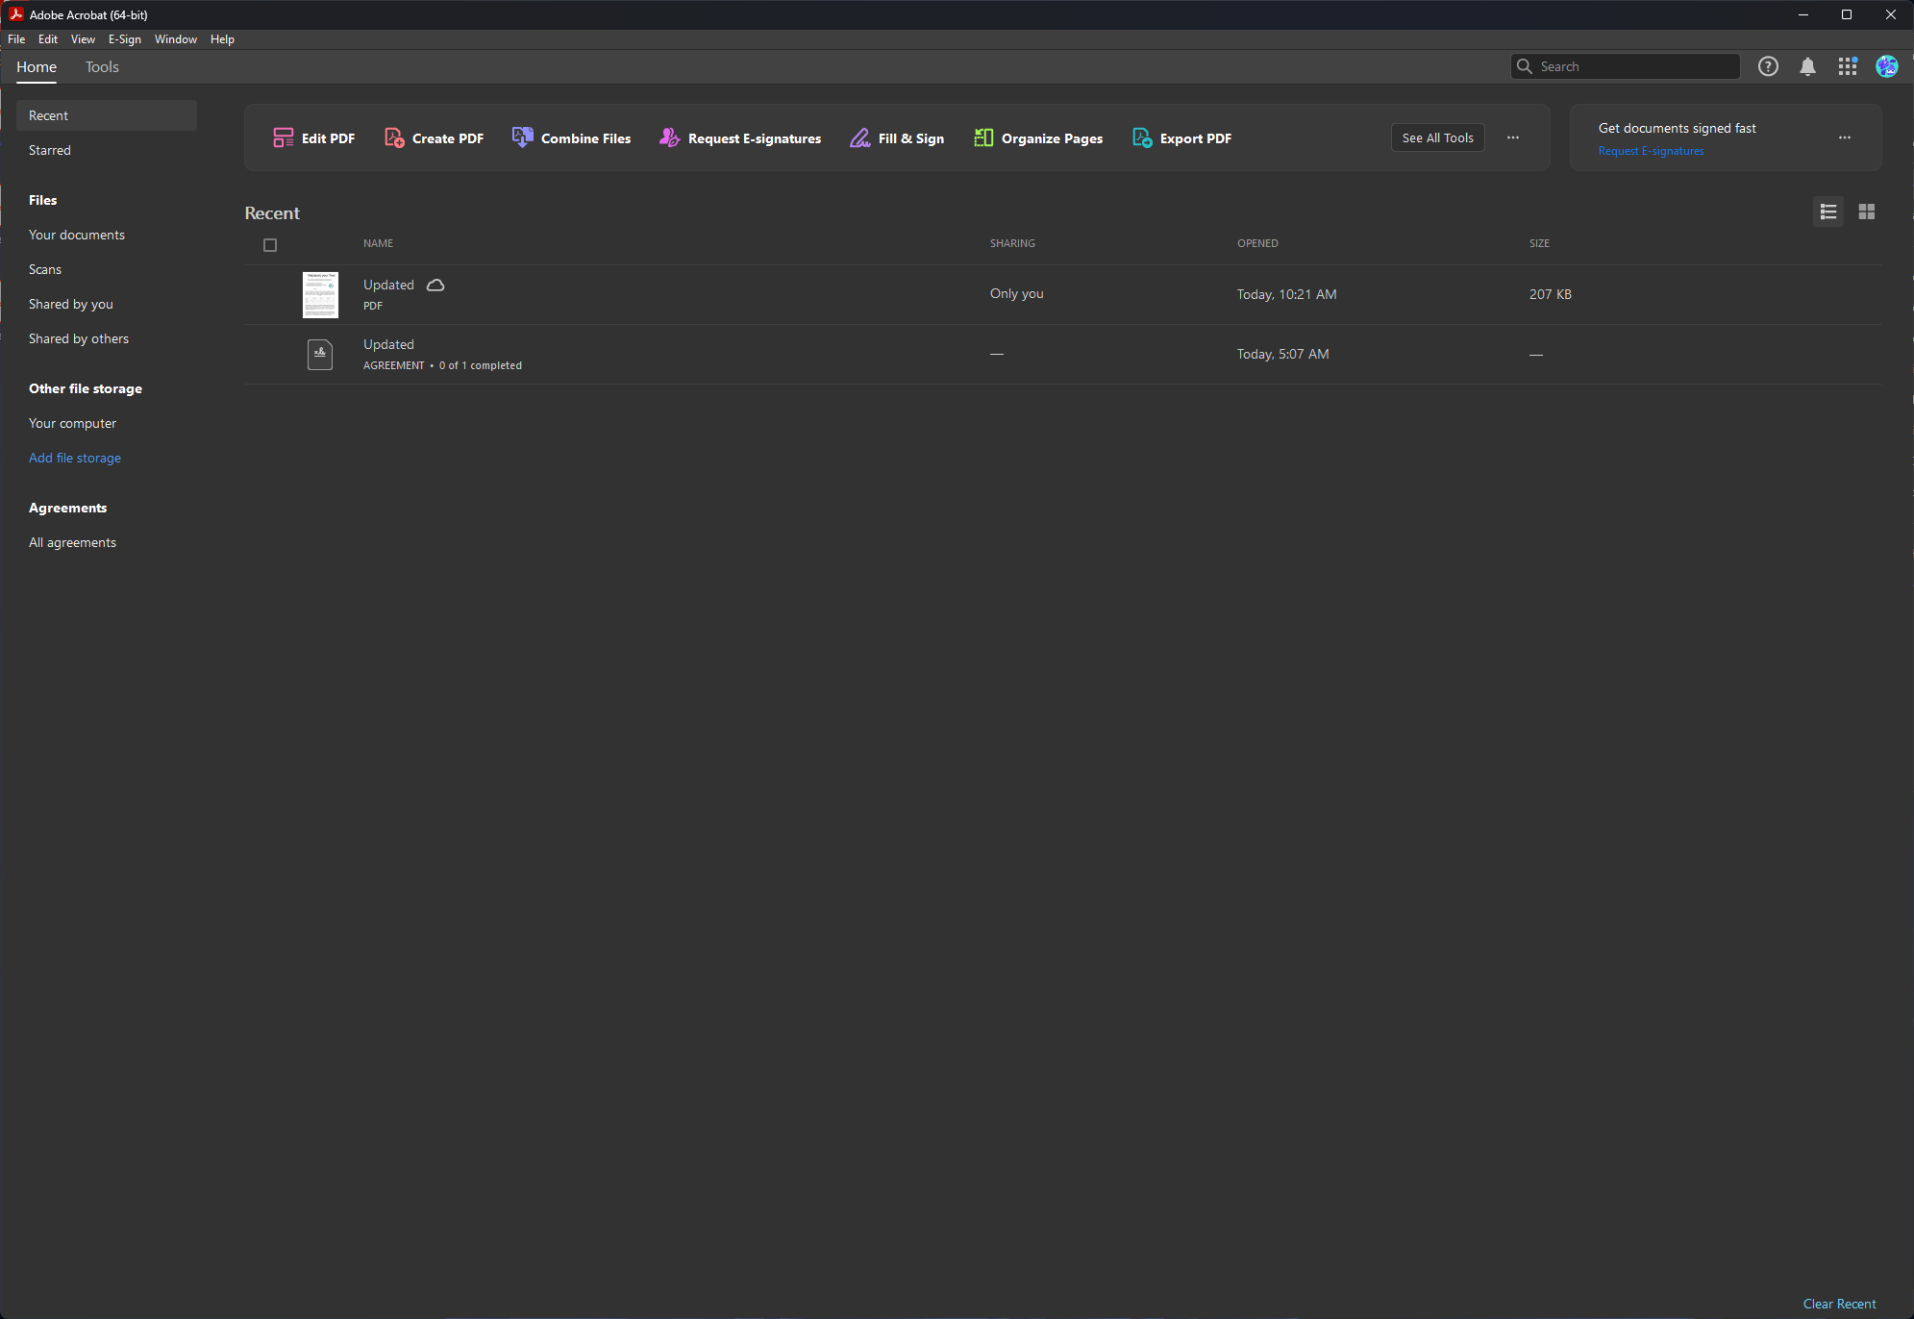Open the Create PDF tool
The height and width of the screenshot is (1319, 1914).
(x=435, y=138)
